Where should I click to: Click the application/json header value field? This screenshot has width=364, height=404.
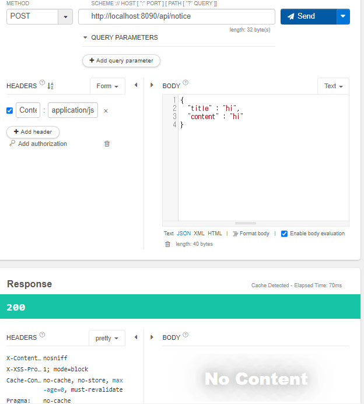73,110
